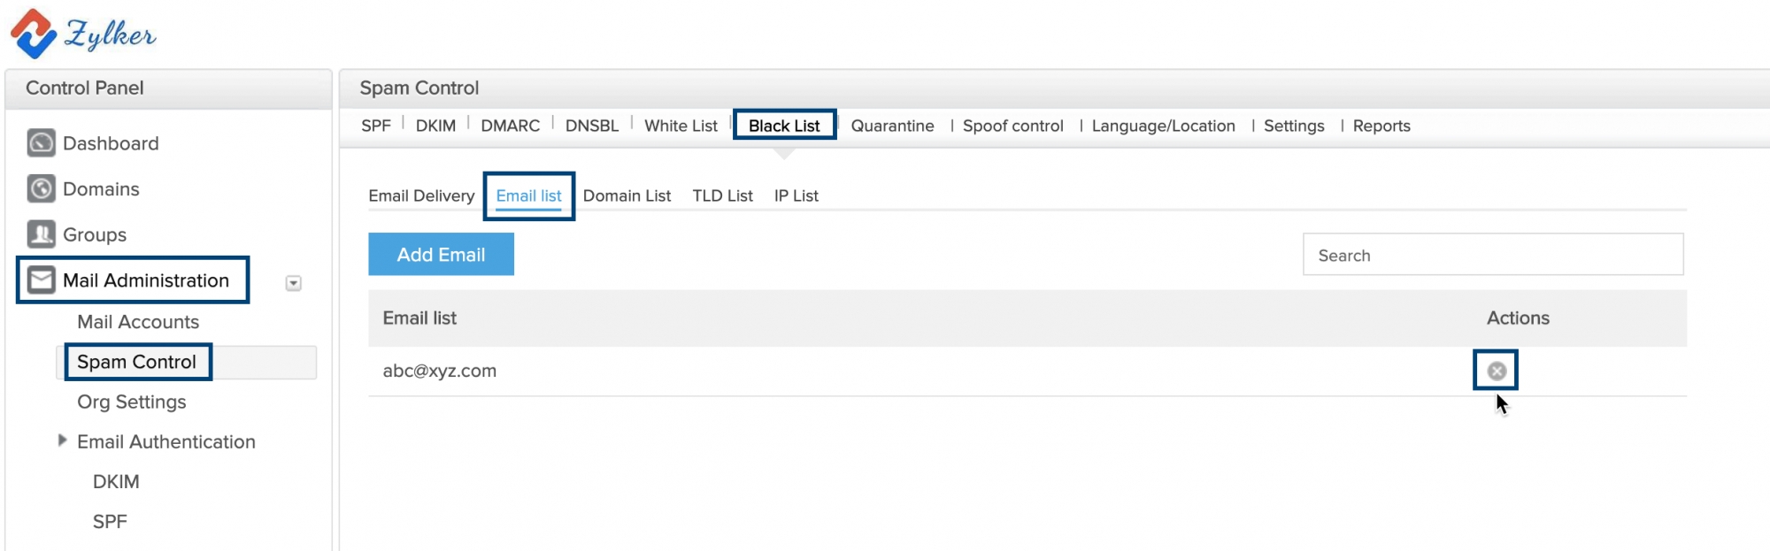The width and height of the screenshot is (1770, 551).
Task: Select DKIM under Email Authentication
Action: [x=116, y=481]
